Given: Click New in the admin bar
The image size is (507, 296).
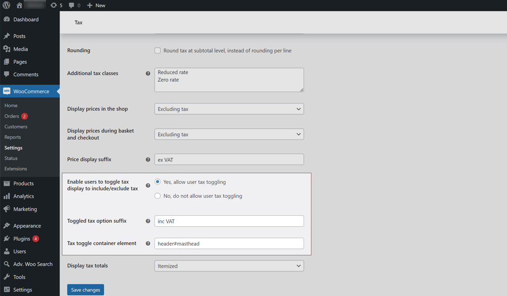Looking at the screenshot, I should point(96,5).
